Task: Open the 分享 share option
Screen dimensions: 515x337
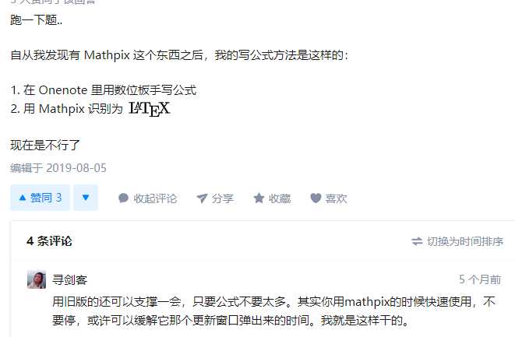Action: coord(222,198)
